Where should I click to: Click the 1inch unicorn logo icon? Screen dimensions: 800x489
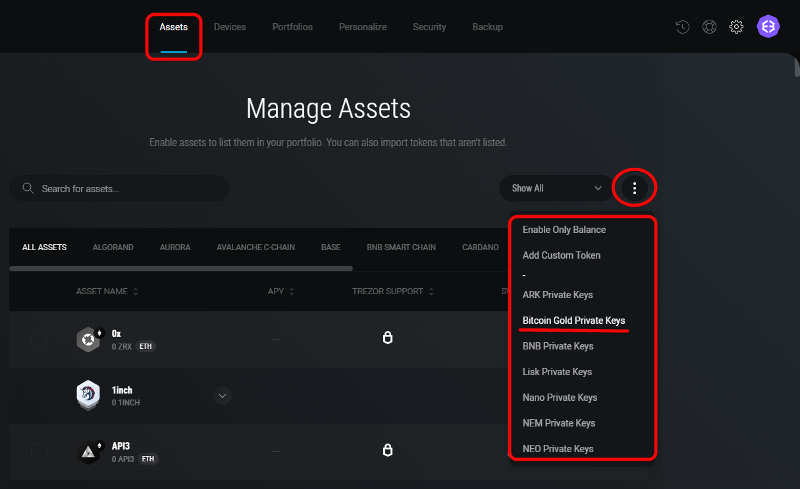tap(88, 396)
